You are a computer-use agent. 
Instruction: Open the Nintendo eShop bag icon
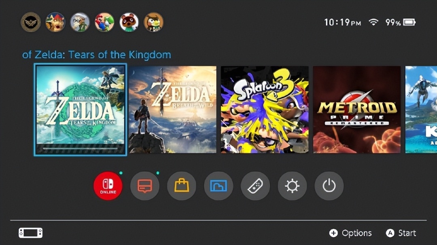(182, 186)
